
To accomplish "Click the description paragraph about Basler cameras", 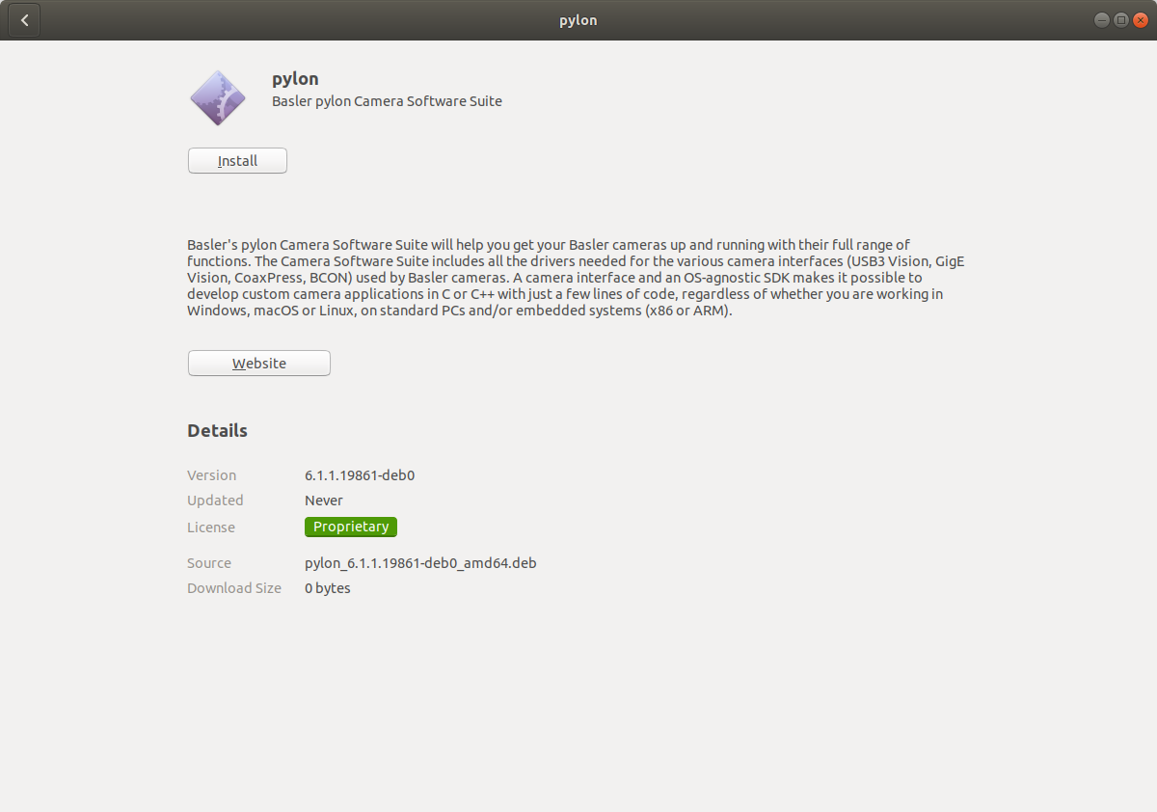I will point(576,277).
